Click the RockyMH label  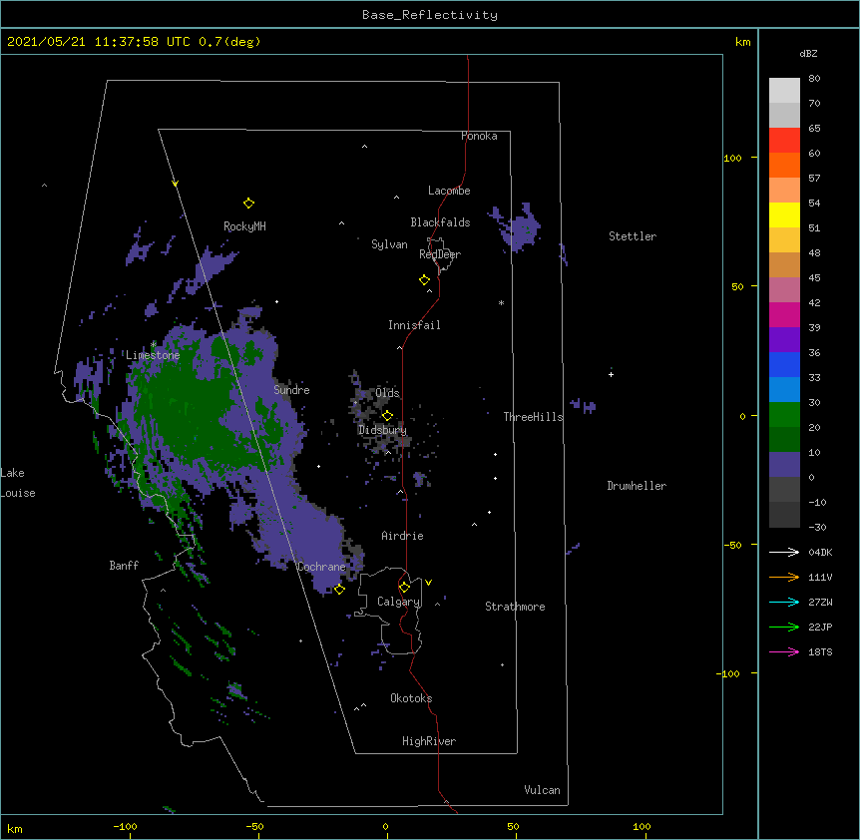tap(244, 226)
